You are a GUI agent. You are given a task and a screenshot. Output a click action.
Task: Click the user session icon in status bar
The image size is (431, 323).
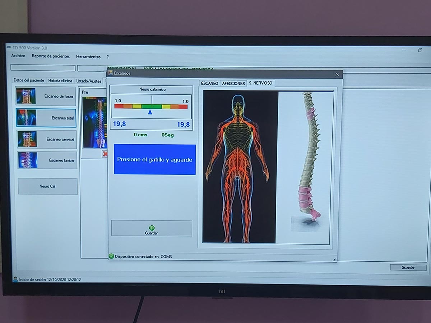[15, 279]
